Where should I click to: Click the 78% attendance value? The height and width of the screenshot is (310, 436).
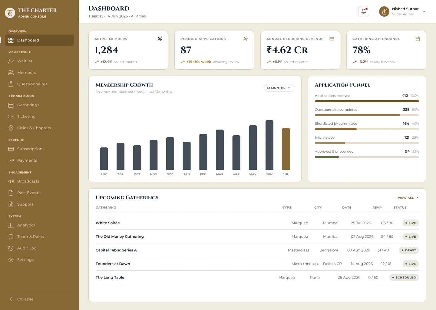pyautogui.click(x=361, y=50)
